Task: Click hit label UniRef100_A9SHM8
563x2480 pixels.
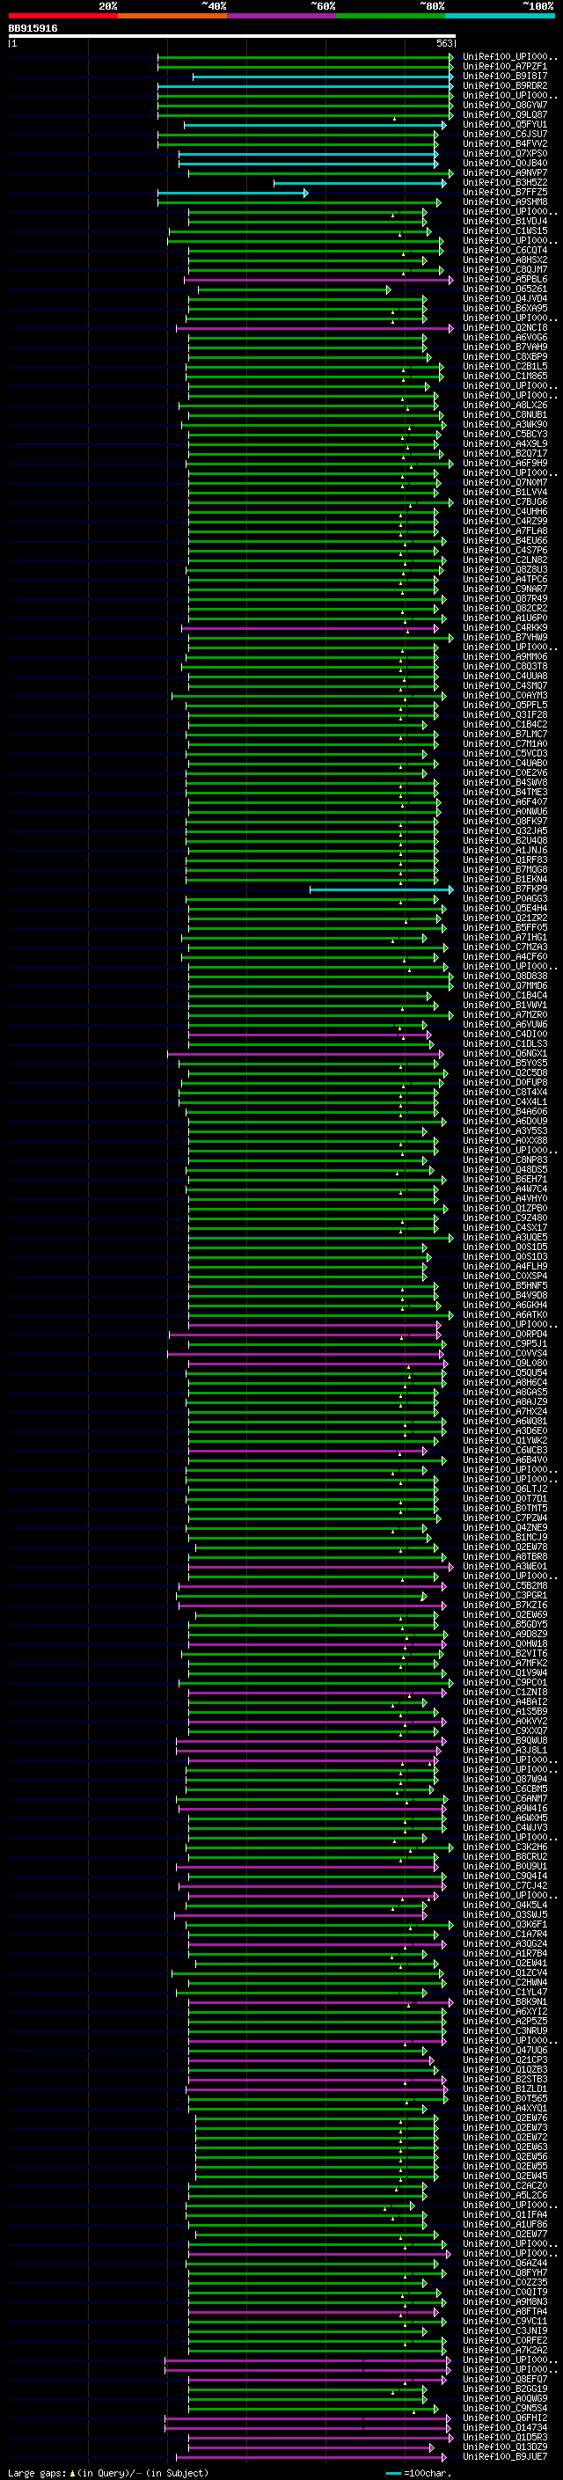Action: [x=505, y=202]
